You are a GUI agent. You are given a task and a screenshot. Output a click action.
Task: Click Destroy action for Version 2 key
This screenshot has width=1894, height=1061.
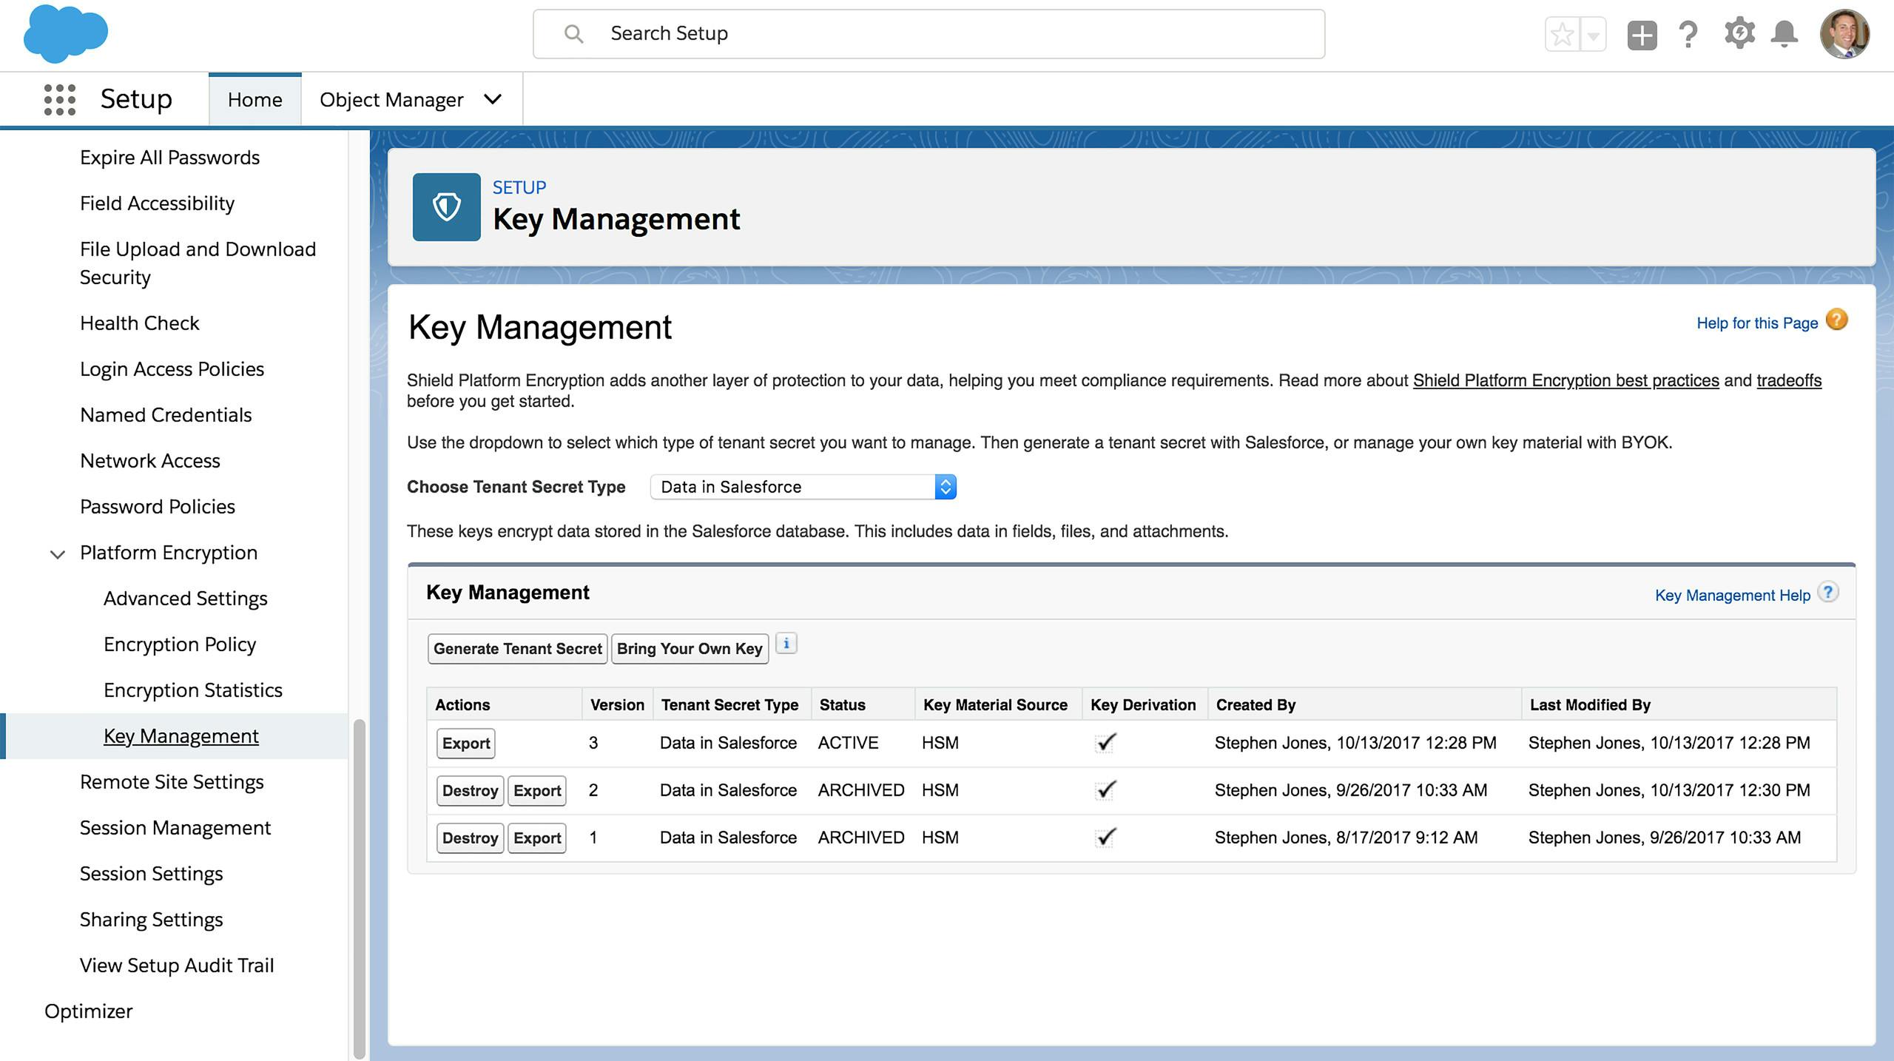pos(467,789)
